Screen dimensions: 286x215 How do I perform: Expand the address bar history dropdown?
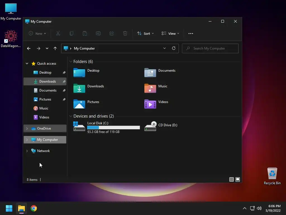click(164, 48)
